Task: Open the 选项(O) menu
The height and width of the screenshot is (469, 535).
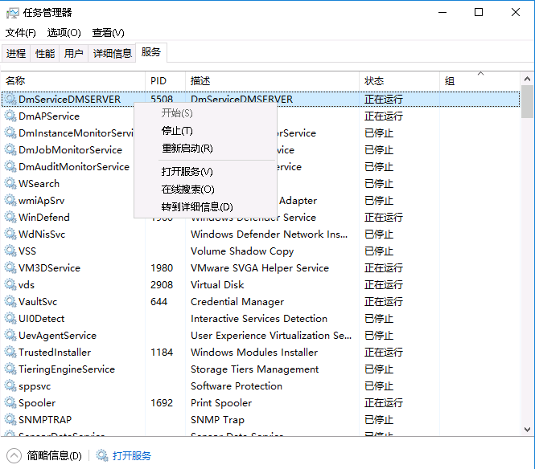Action: click(x=64, y=33)
